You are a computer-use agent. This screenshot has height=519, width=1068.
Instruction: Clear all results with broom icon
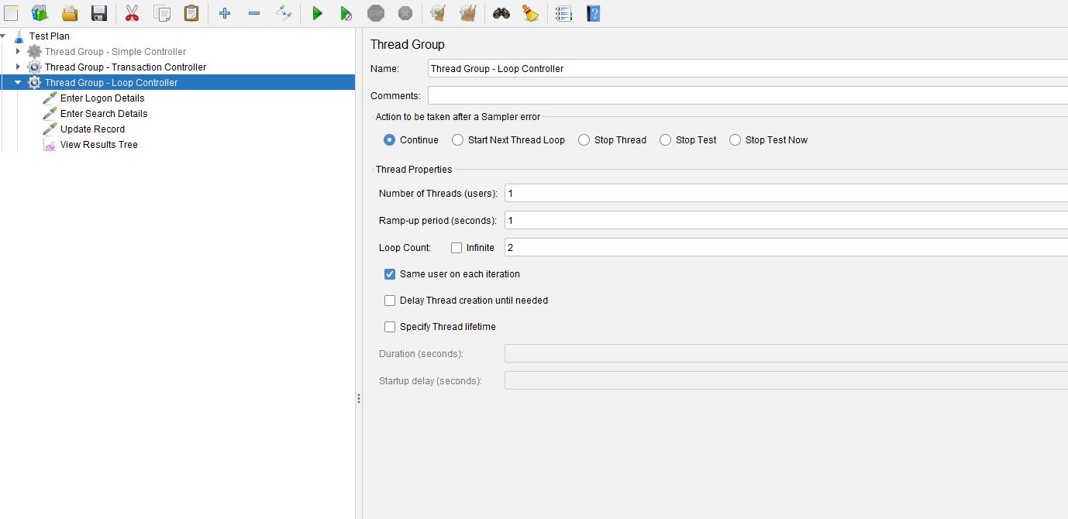pyautogui.click(x=468, y=13)
